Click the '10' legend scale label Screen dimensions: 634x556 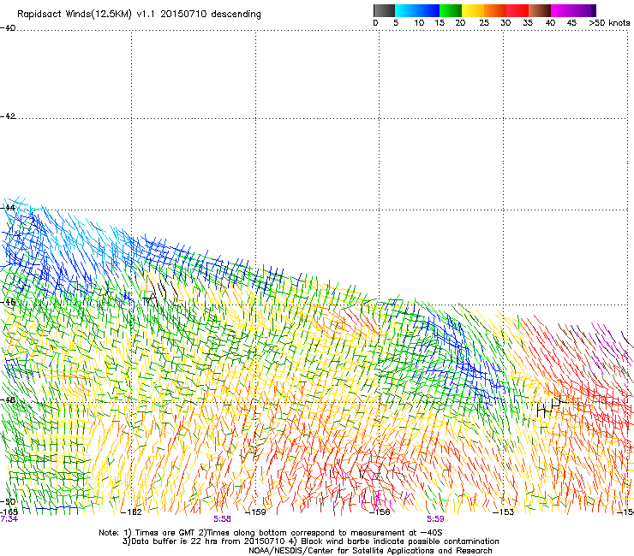(419, 23)
